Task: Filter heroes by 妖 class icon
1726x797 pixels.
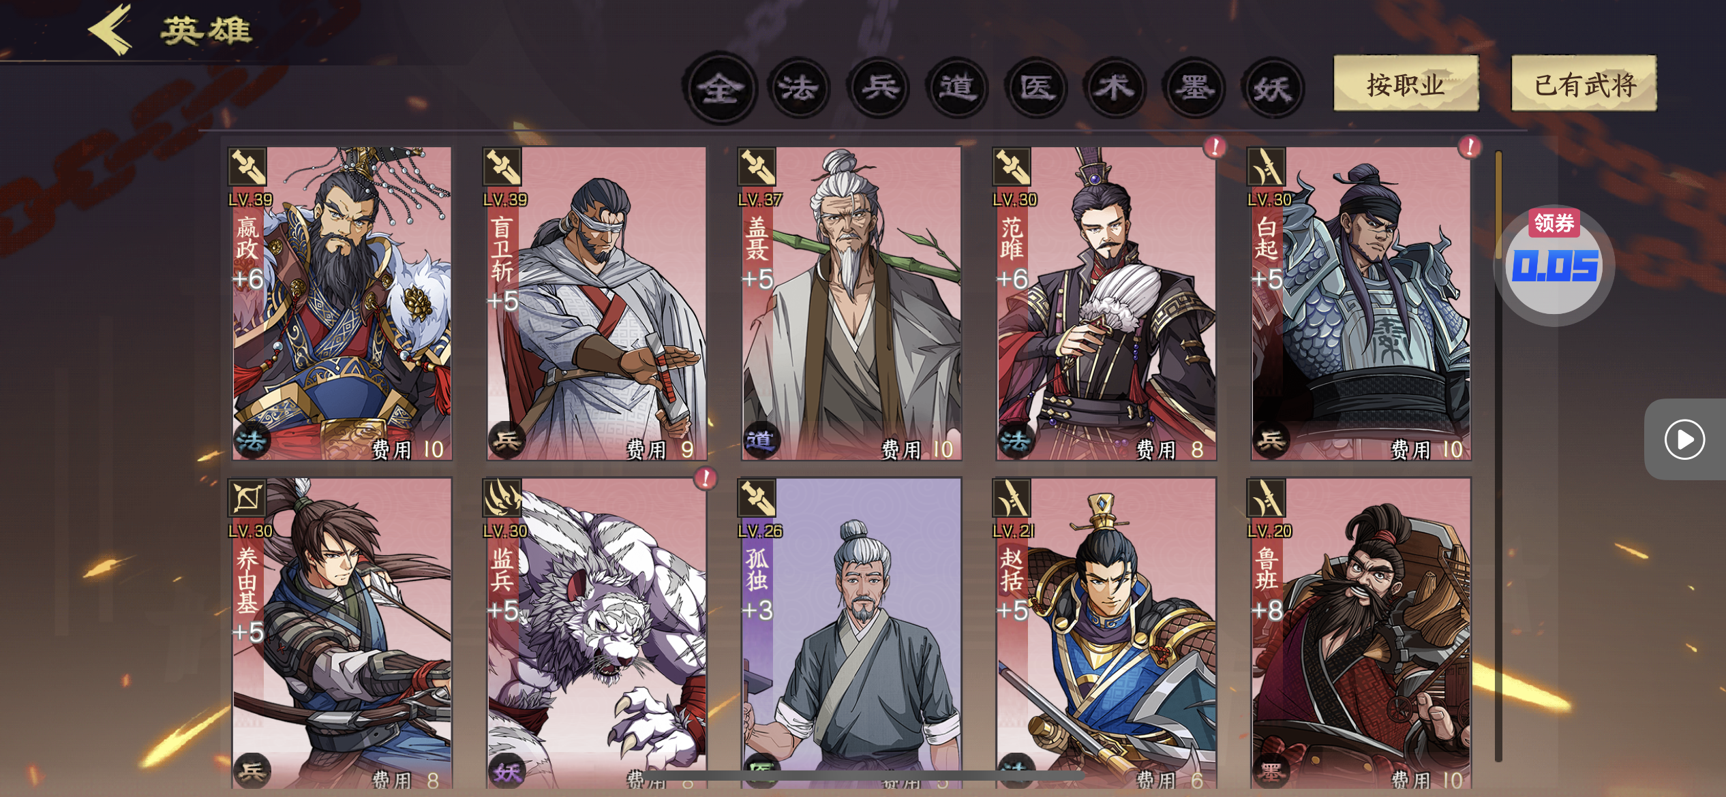Action: point(1273,88)
